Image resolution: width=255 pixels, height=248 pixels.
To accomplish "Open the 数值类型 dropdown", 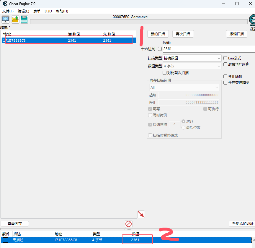I will tap(192, 66).
